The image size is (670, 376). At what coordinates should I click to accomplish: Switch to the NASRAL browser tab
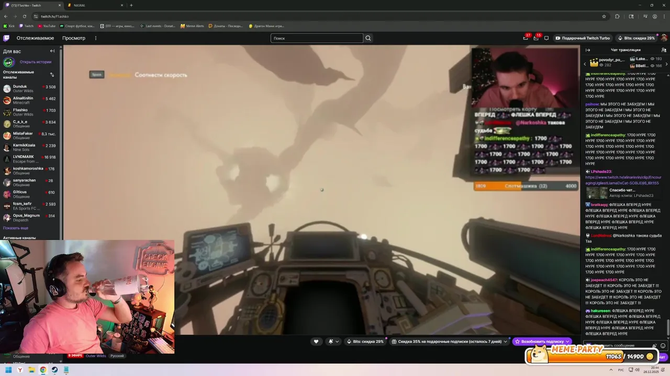coord(96,5)
